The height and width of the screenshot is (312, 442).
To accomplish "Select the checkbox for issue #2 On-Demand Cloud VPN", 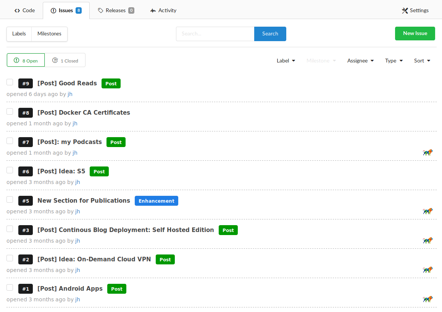I will [10, 258].
